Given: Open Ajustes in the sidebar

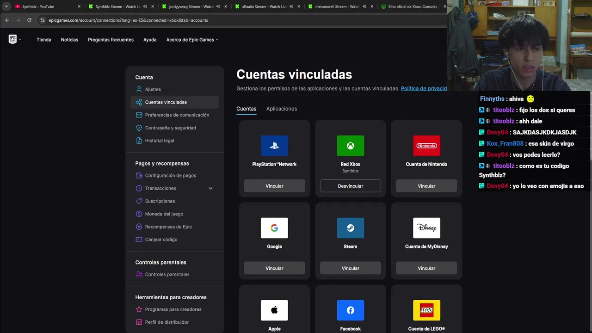Looking at the screenshot, I should [x=175, y=89].
